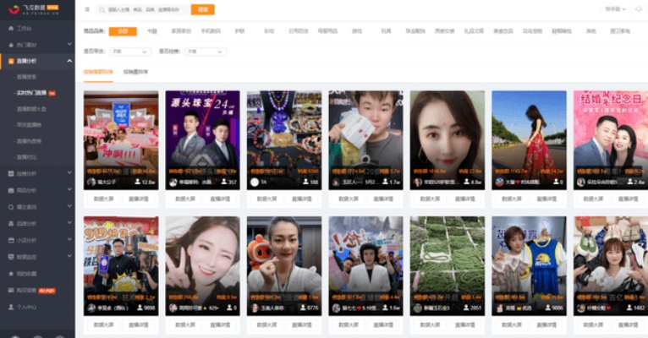Select the orange 全部 category filter

[123, 31]
